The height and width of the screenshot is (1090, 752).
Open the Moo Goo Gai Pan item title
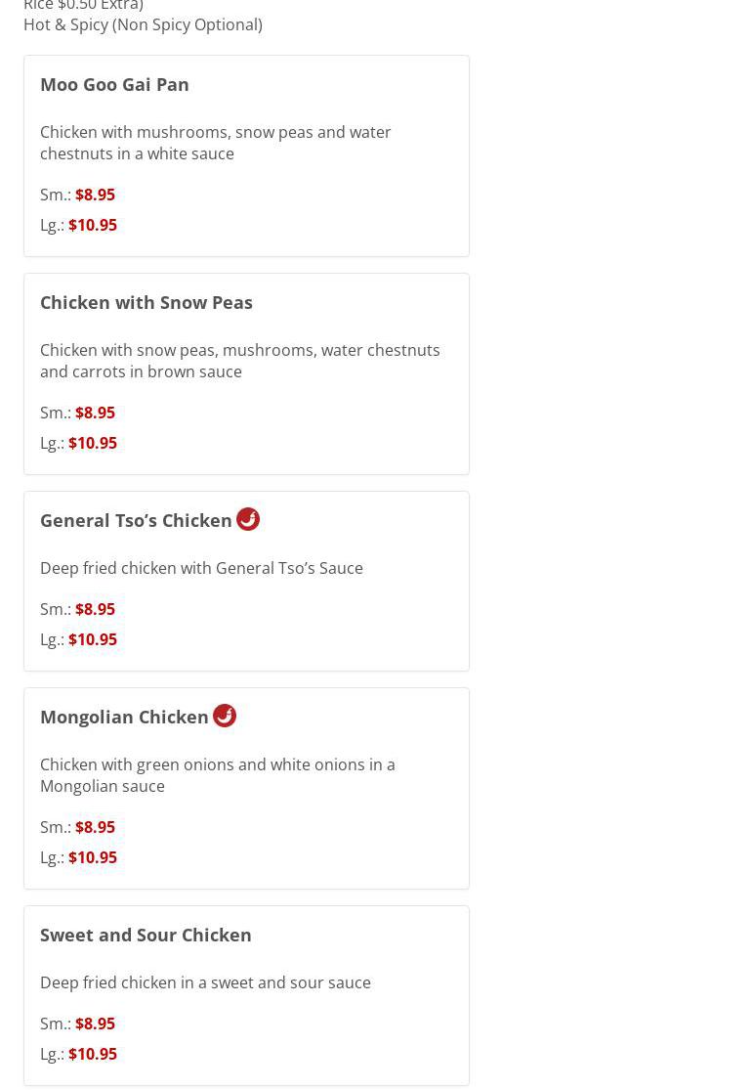pyautogui.click(x=114, y=84)
